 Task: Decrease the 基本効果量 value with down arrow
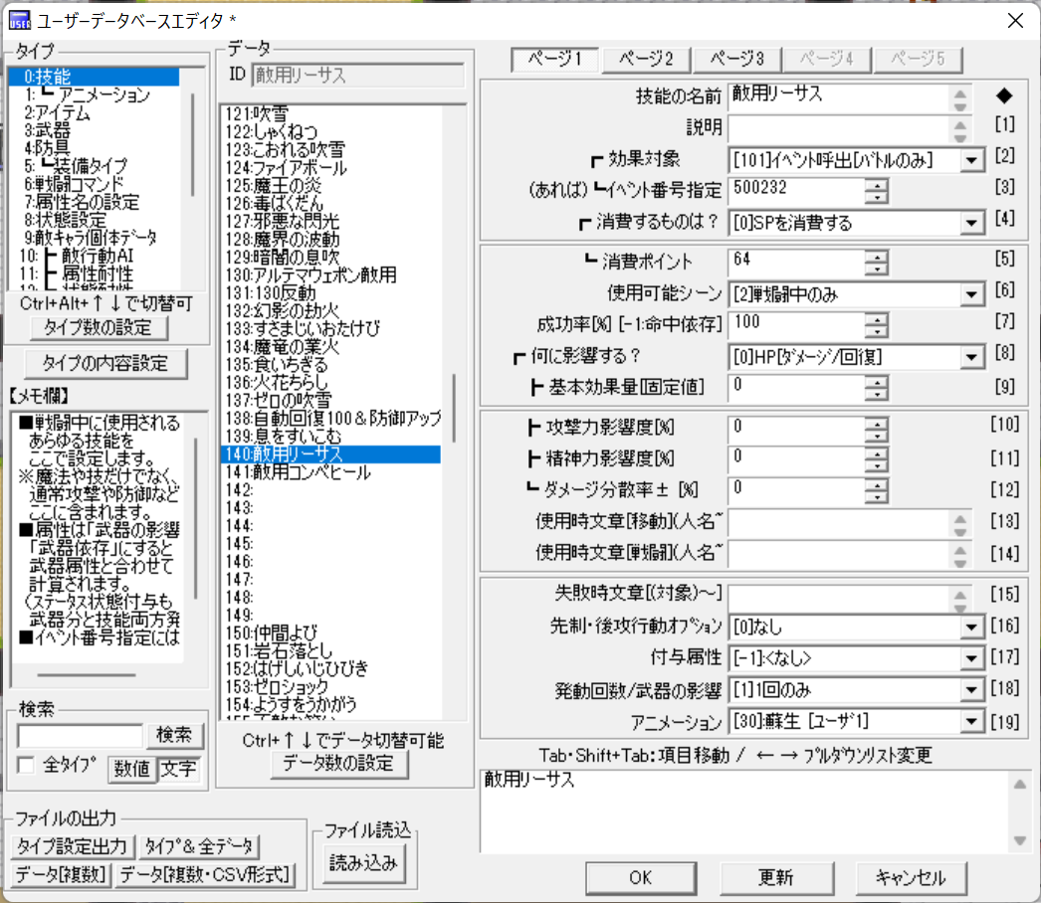click(877, 394)
